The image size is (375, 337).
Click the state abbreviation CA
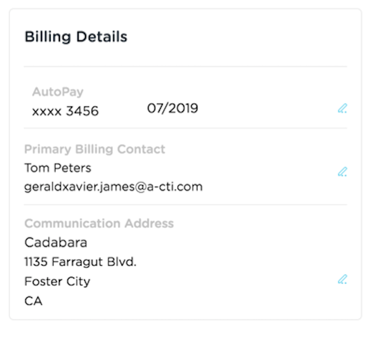(x=33, y=301)
